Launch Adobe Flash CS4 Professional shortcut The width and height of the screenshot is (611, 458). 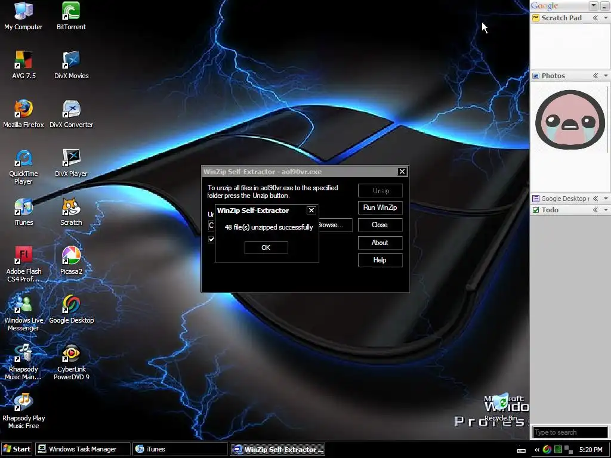[23, 264]
